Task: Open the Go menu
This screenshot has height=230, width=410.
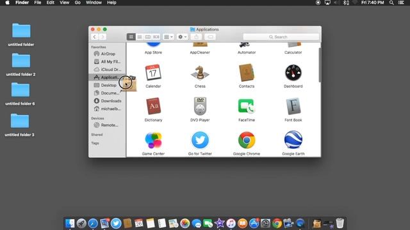Action: (x=78, y=3)
